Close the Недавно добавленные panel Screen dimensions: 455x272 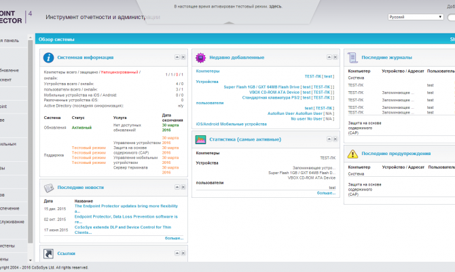(335, 57)
